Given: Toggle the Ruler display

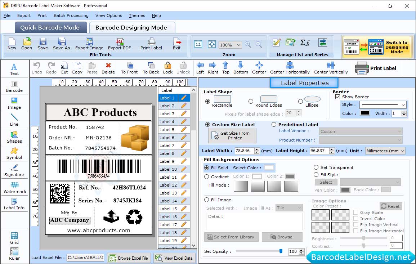Looking at the screenshot, I should coord(14,254).
